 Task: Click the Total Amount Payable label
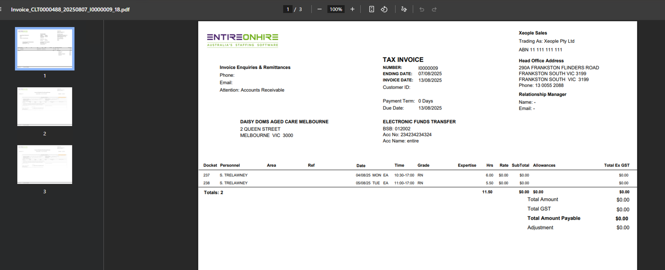click(553, 218)
